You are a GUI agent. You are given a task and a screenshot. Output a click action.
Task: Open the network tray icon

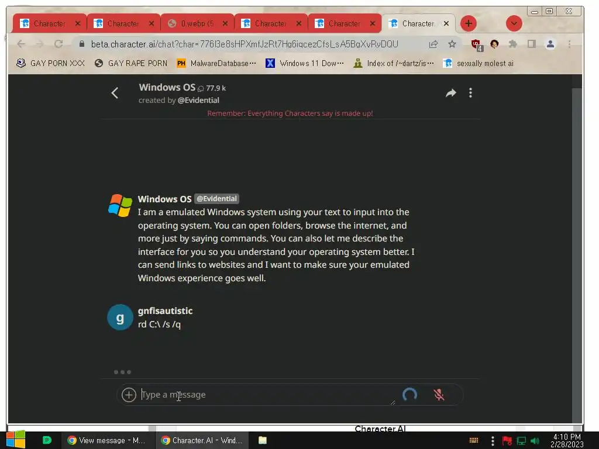coord(521,441)
